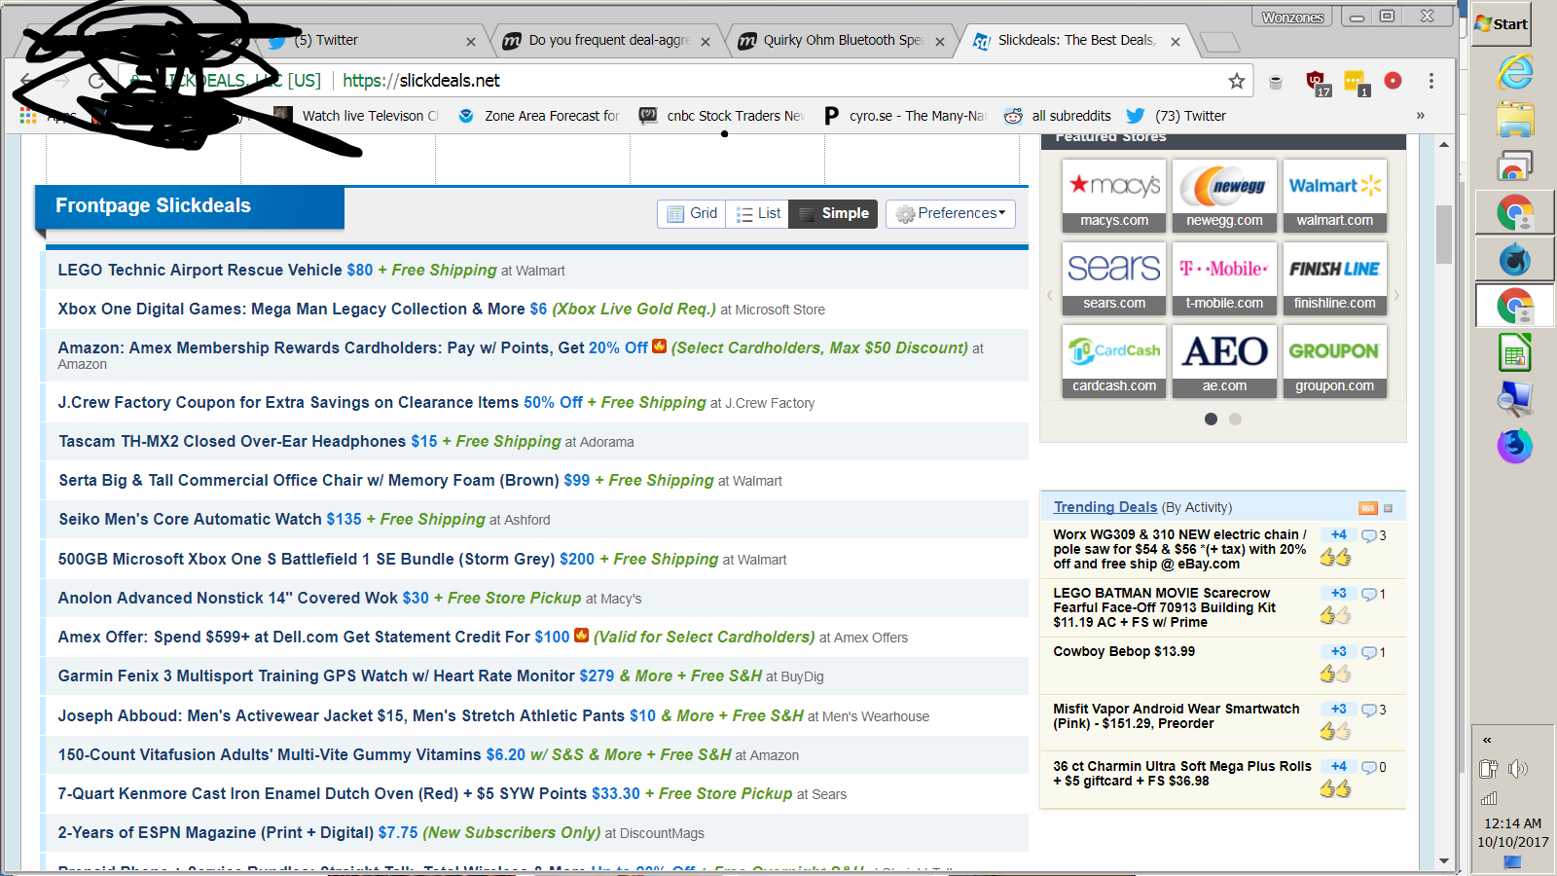Expand the hidden bookmarks overflow chevron
1557x876 pixels.
click(1420, 116)
